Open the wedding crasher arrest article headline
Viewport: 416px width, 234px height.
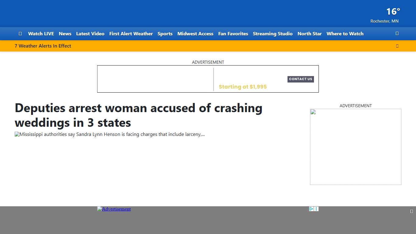tap(138, 115)
